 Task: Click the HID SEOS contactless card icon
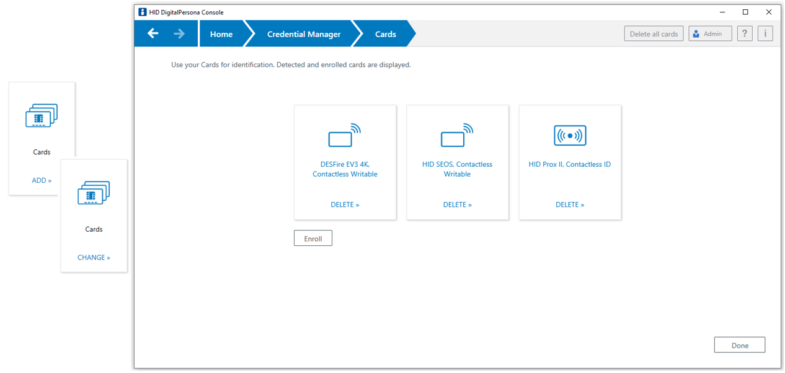click(x=457, y=135)
